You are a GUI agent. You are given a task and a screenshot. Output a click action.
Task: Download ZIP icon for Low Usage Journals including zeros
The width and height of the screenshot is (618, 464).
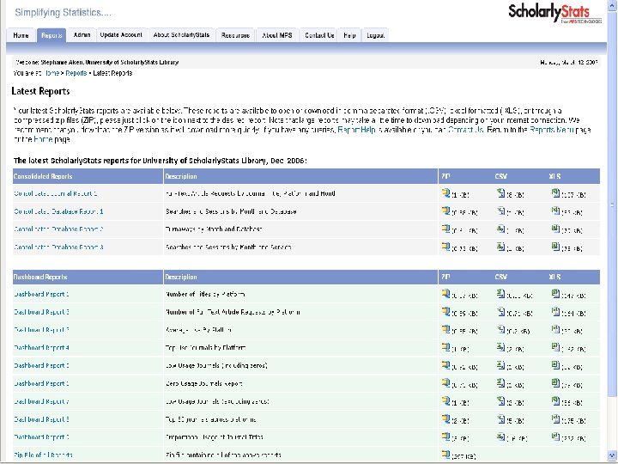(445, 365)
